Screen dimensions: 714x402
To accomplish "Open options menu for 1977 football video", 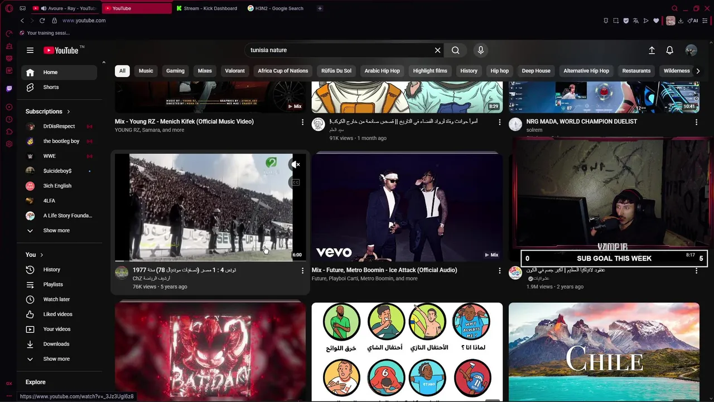I will 303,270.
